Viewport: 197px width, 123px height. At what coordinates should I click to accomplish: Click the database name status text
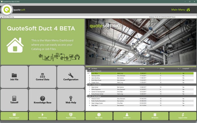[162, 17]
